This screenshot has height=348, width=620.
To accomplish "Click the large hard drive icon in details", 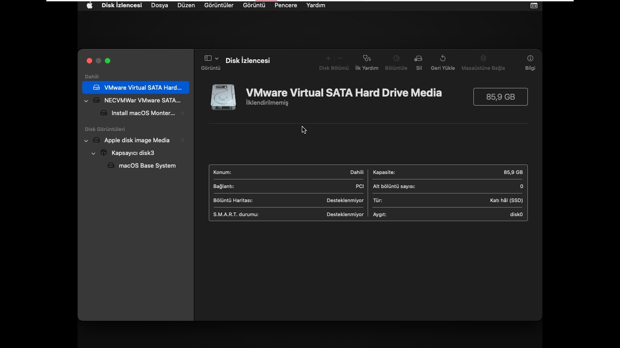I will tap(223, 97).
